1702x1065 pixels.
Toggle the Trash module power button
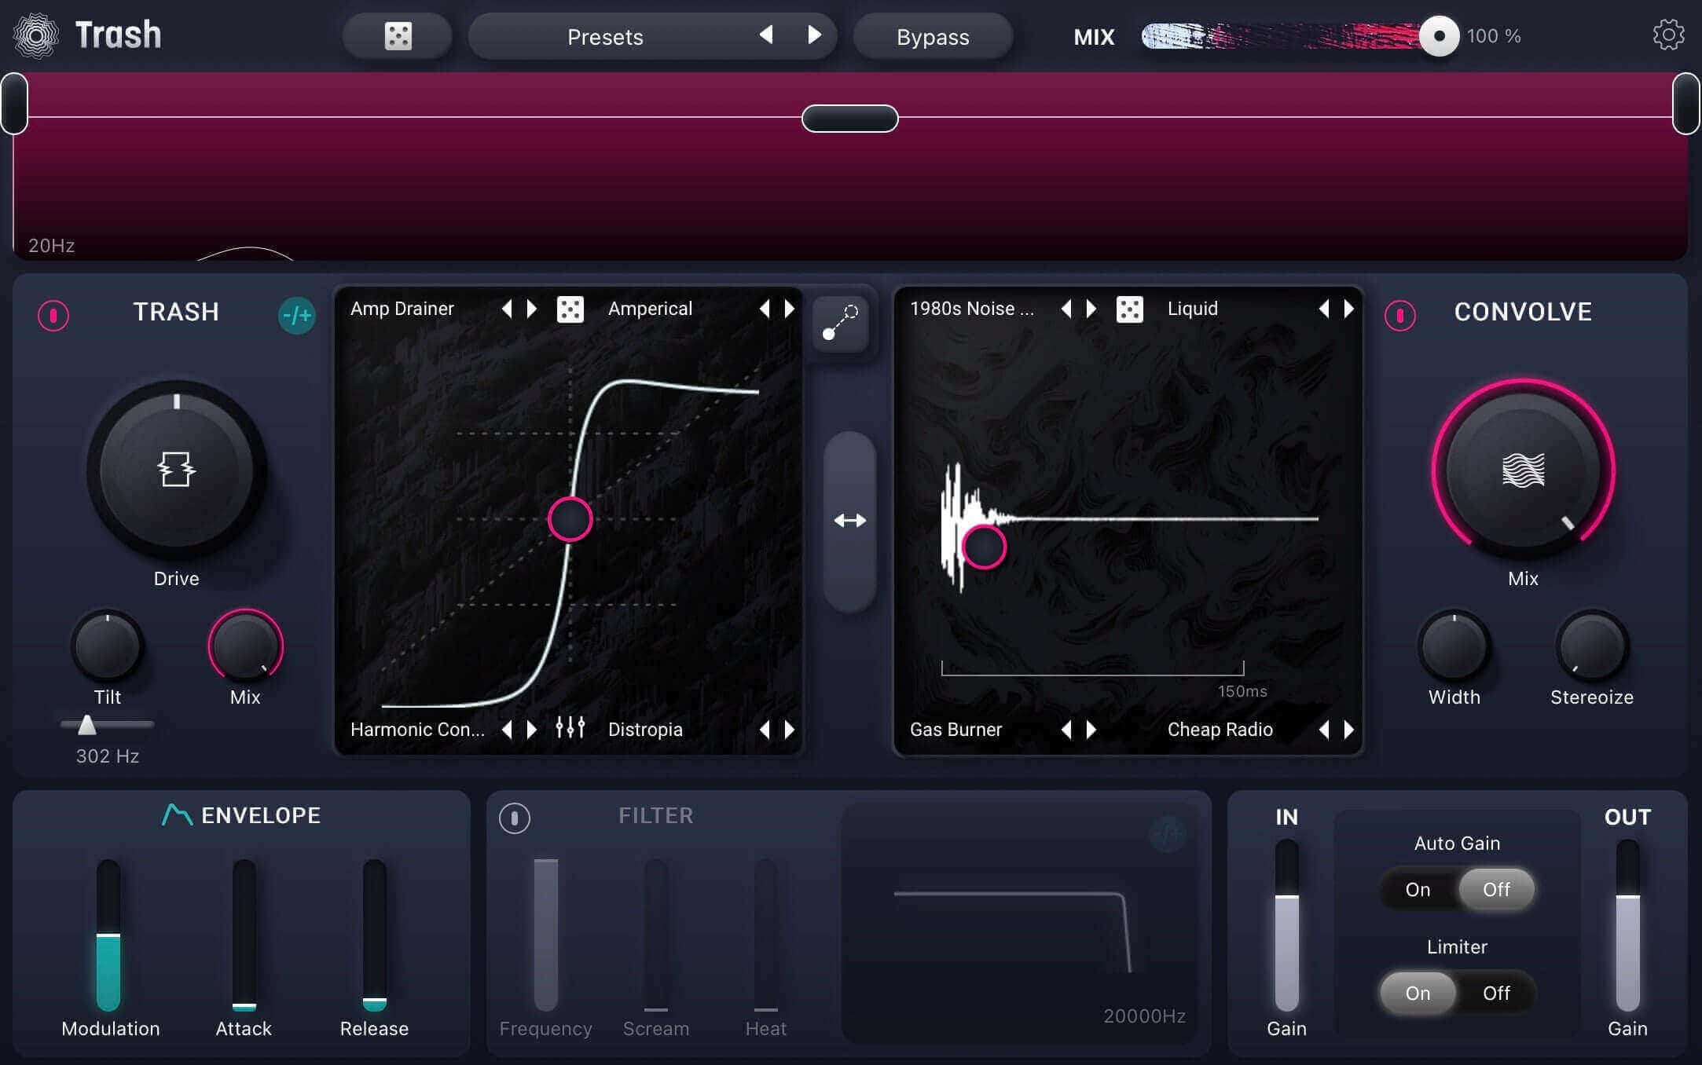(x=53, y=316)
